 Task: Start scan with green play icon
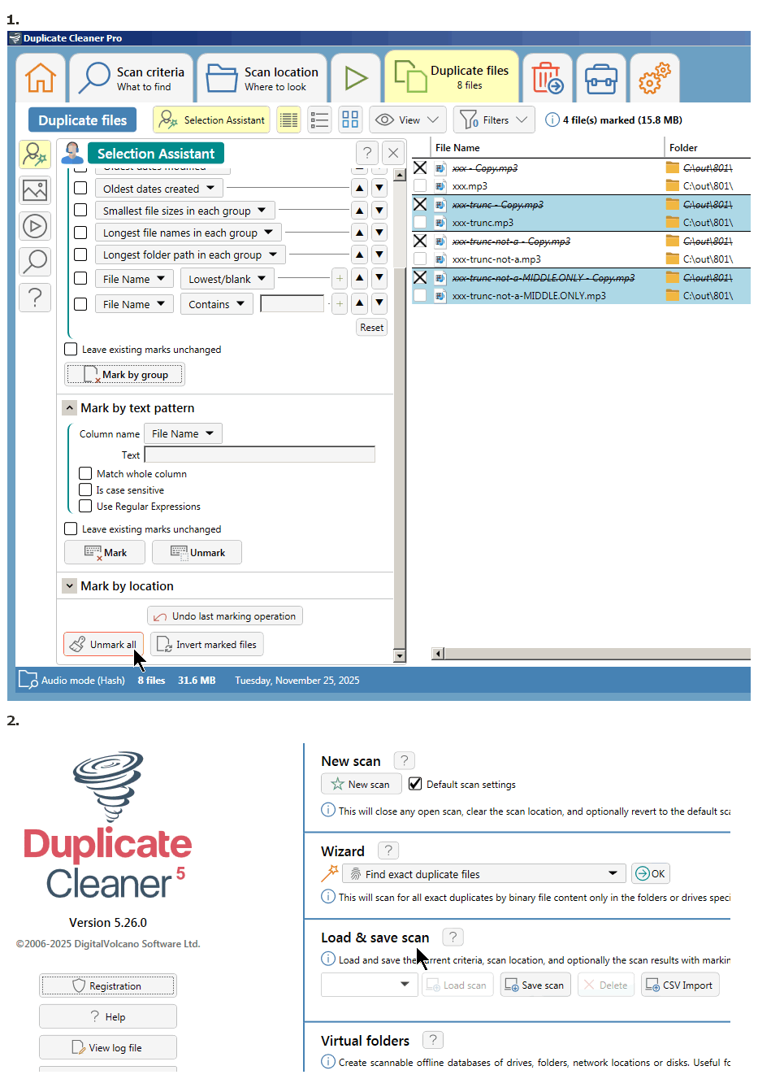pos(356,79)
